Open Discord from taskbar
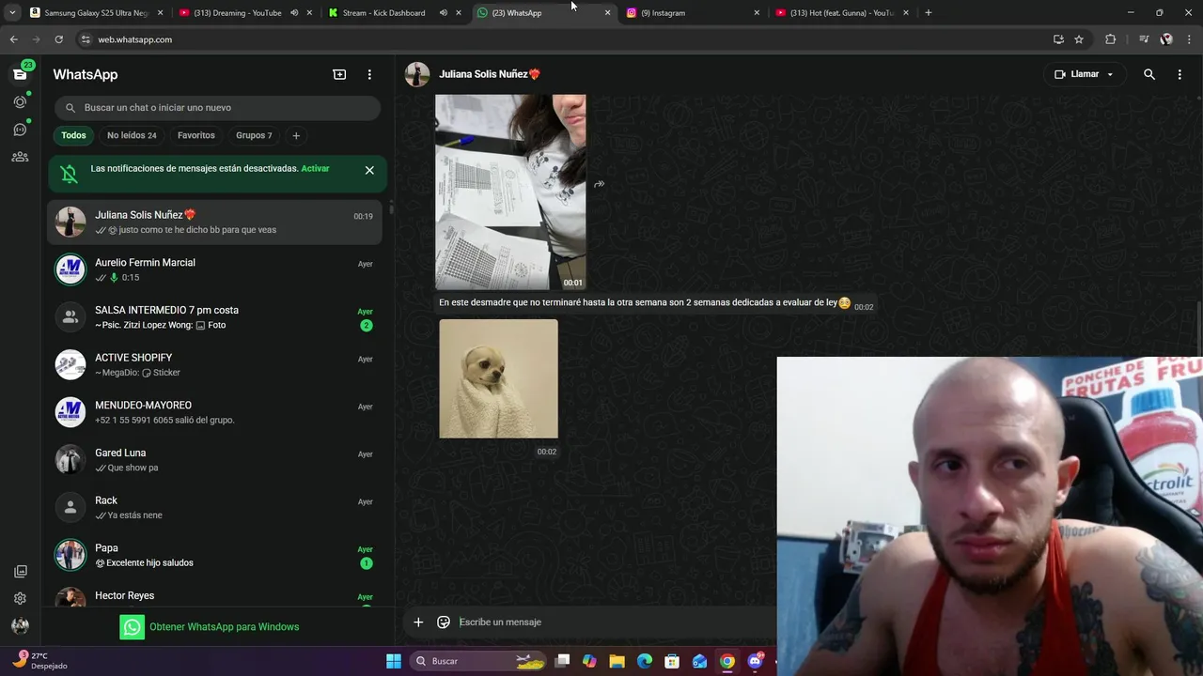Viewport: 1203px width, 676px height. click(755, 661)
